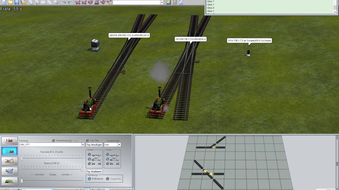The height and width of the screenshot is (190, 339).
Task: Select Gleis 7 in the list
Action: point(211,2)
